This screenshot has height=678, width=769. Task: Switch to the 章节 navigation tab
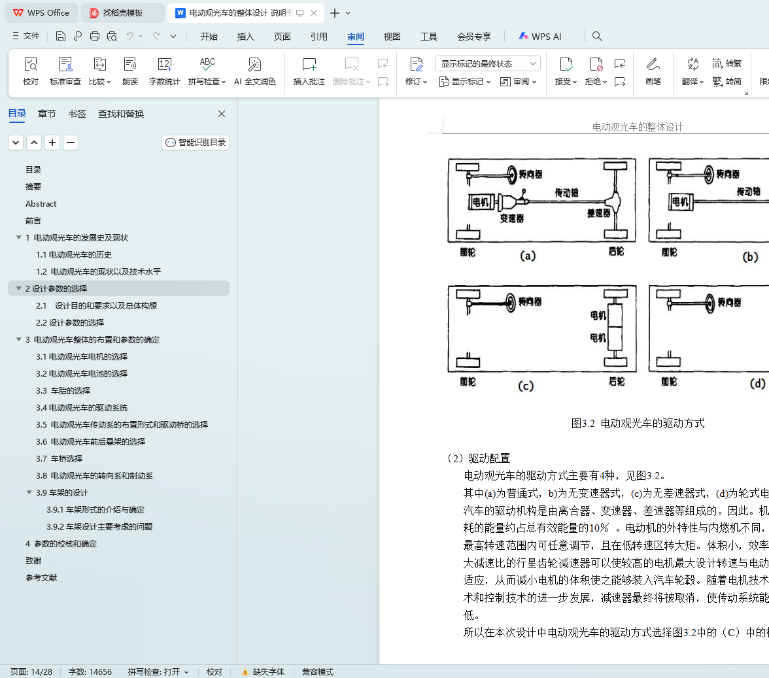(x=46, y=114)
